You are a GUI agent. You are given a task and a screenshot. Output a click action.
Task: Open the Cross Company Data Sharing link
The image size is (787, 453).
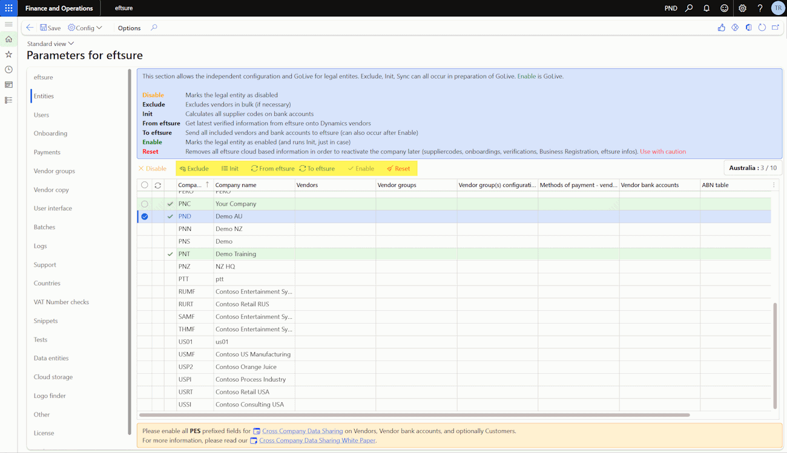302,431
